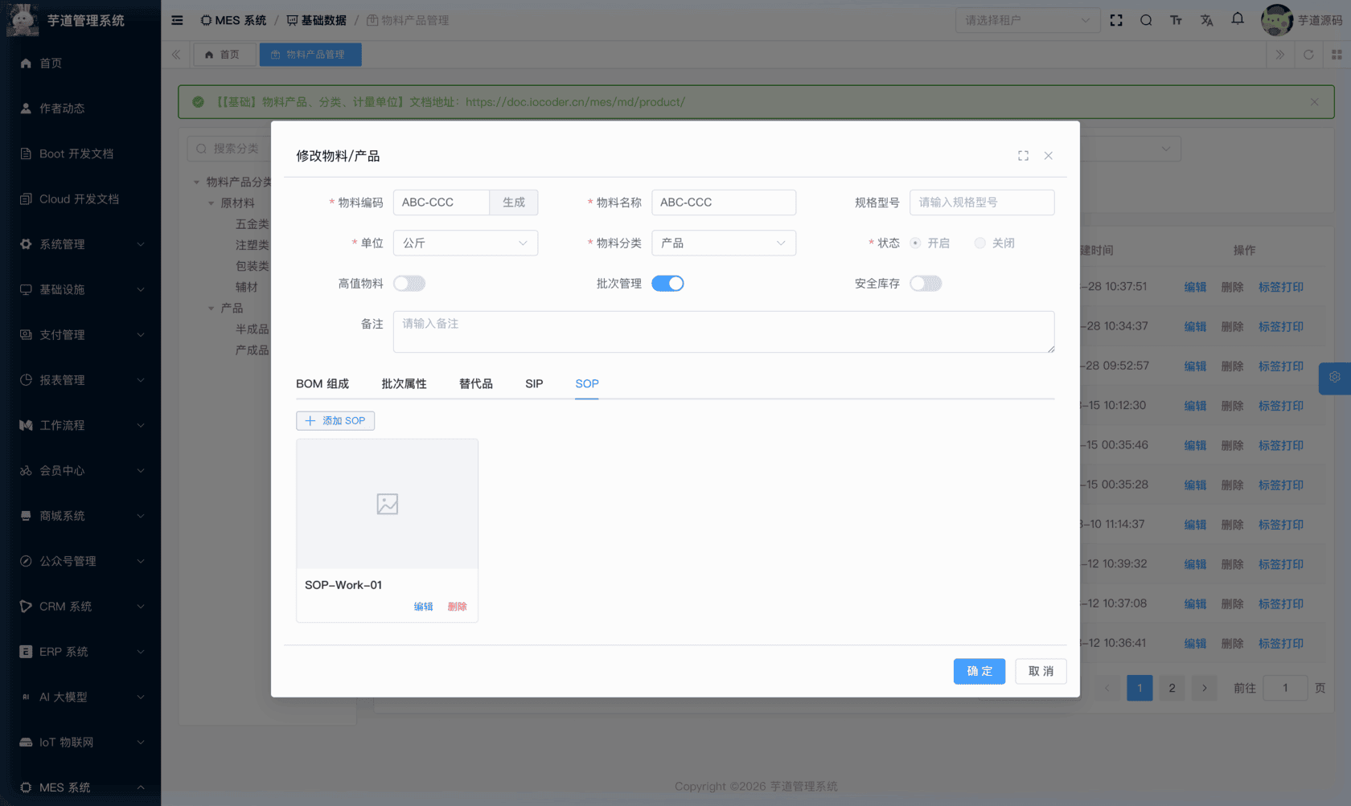Open the 物料分类 dropdown showing 产品

[x=723, y=243]
